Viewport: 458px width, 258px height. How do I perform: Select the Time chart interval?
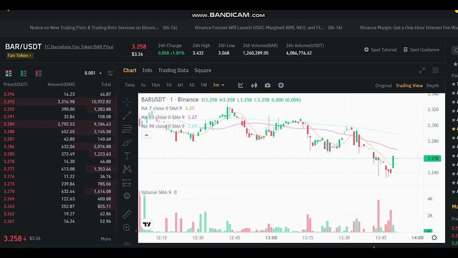coord(130,85)
